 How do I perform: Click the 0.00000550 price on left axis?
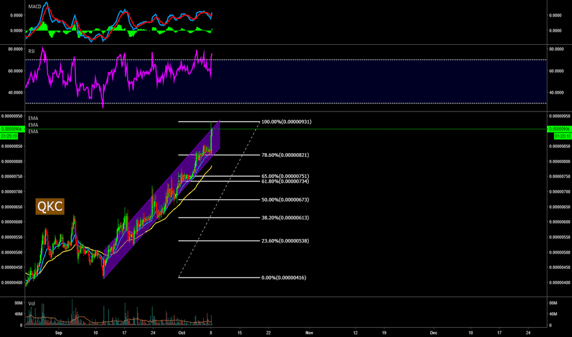click(x=12, y=237)
